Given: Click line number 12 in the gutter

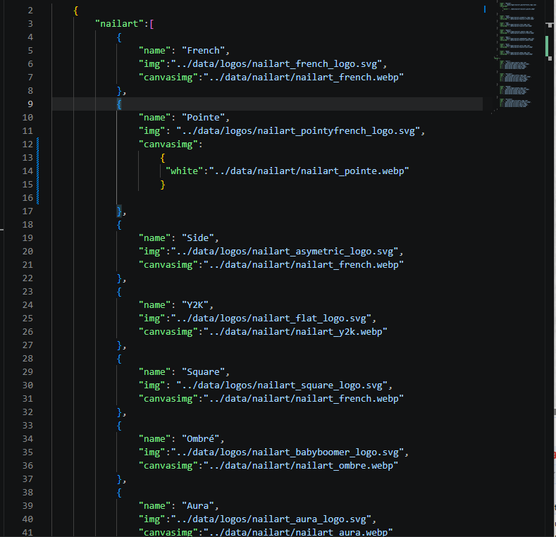Looking at the screenshot, I should (x=27, y=144).
